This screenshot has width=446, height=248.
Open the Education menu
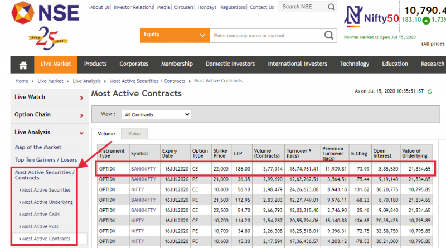(395, 64)
